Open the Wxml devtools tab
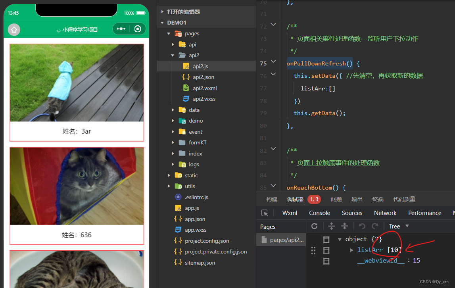The width and height of the screenshot is (455, 288). 290,213
